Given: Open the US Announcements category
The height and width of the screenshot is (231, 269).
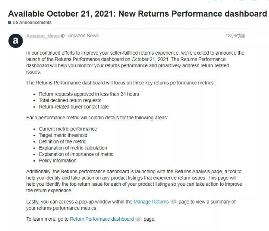Looking at the screenshot, I should [32, 23].
